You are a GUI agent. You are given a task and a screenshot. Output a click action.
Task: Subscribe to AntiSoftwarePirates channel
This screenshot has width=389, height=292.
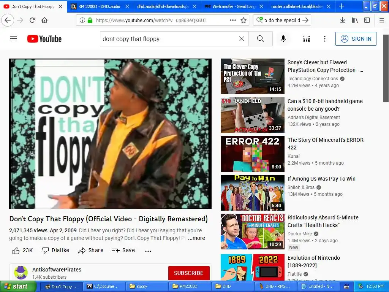click(189, 273)
